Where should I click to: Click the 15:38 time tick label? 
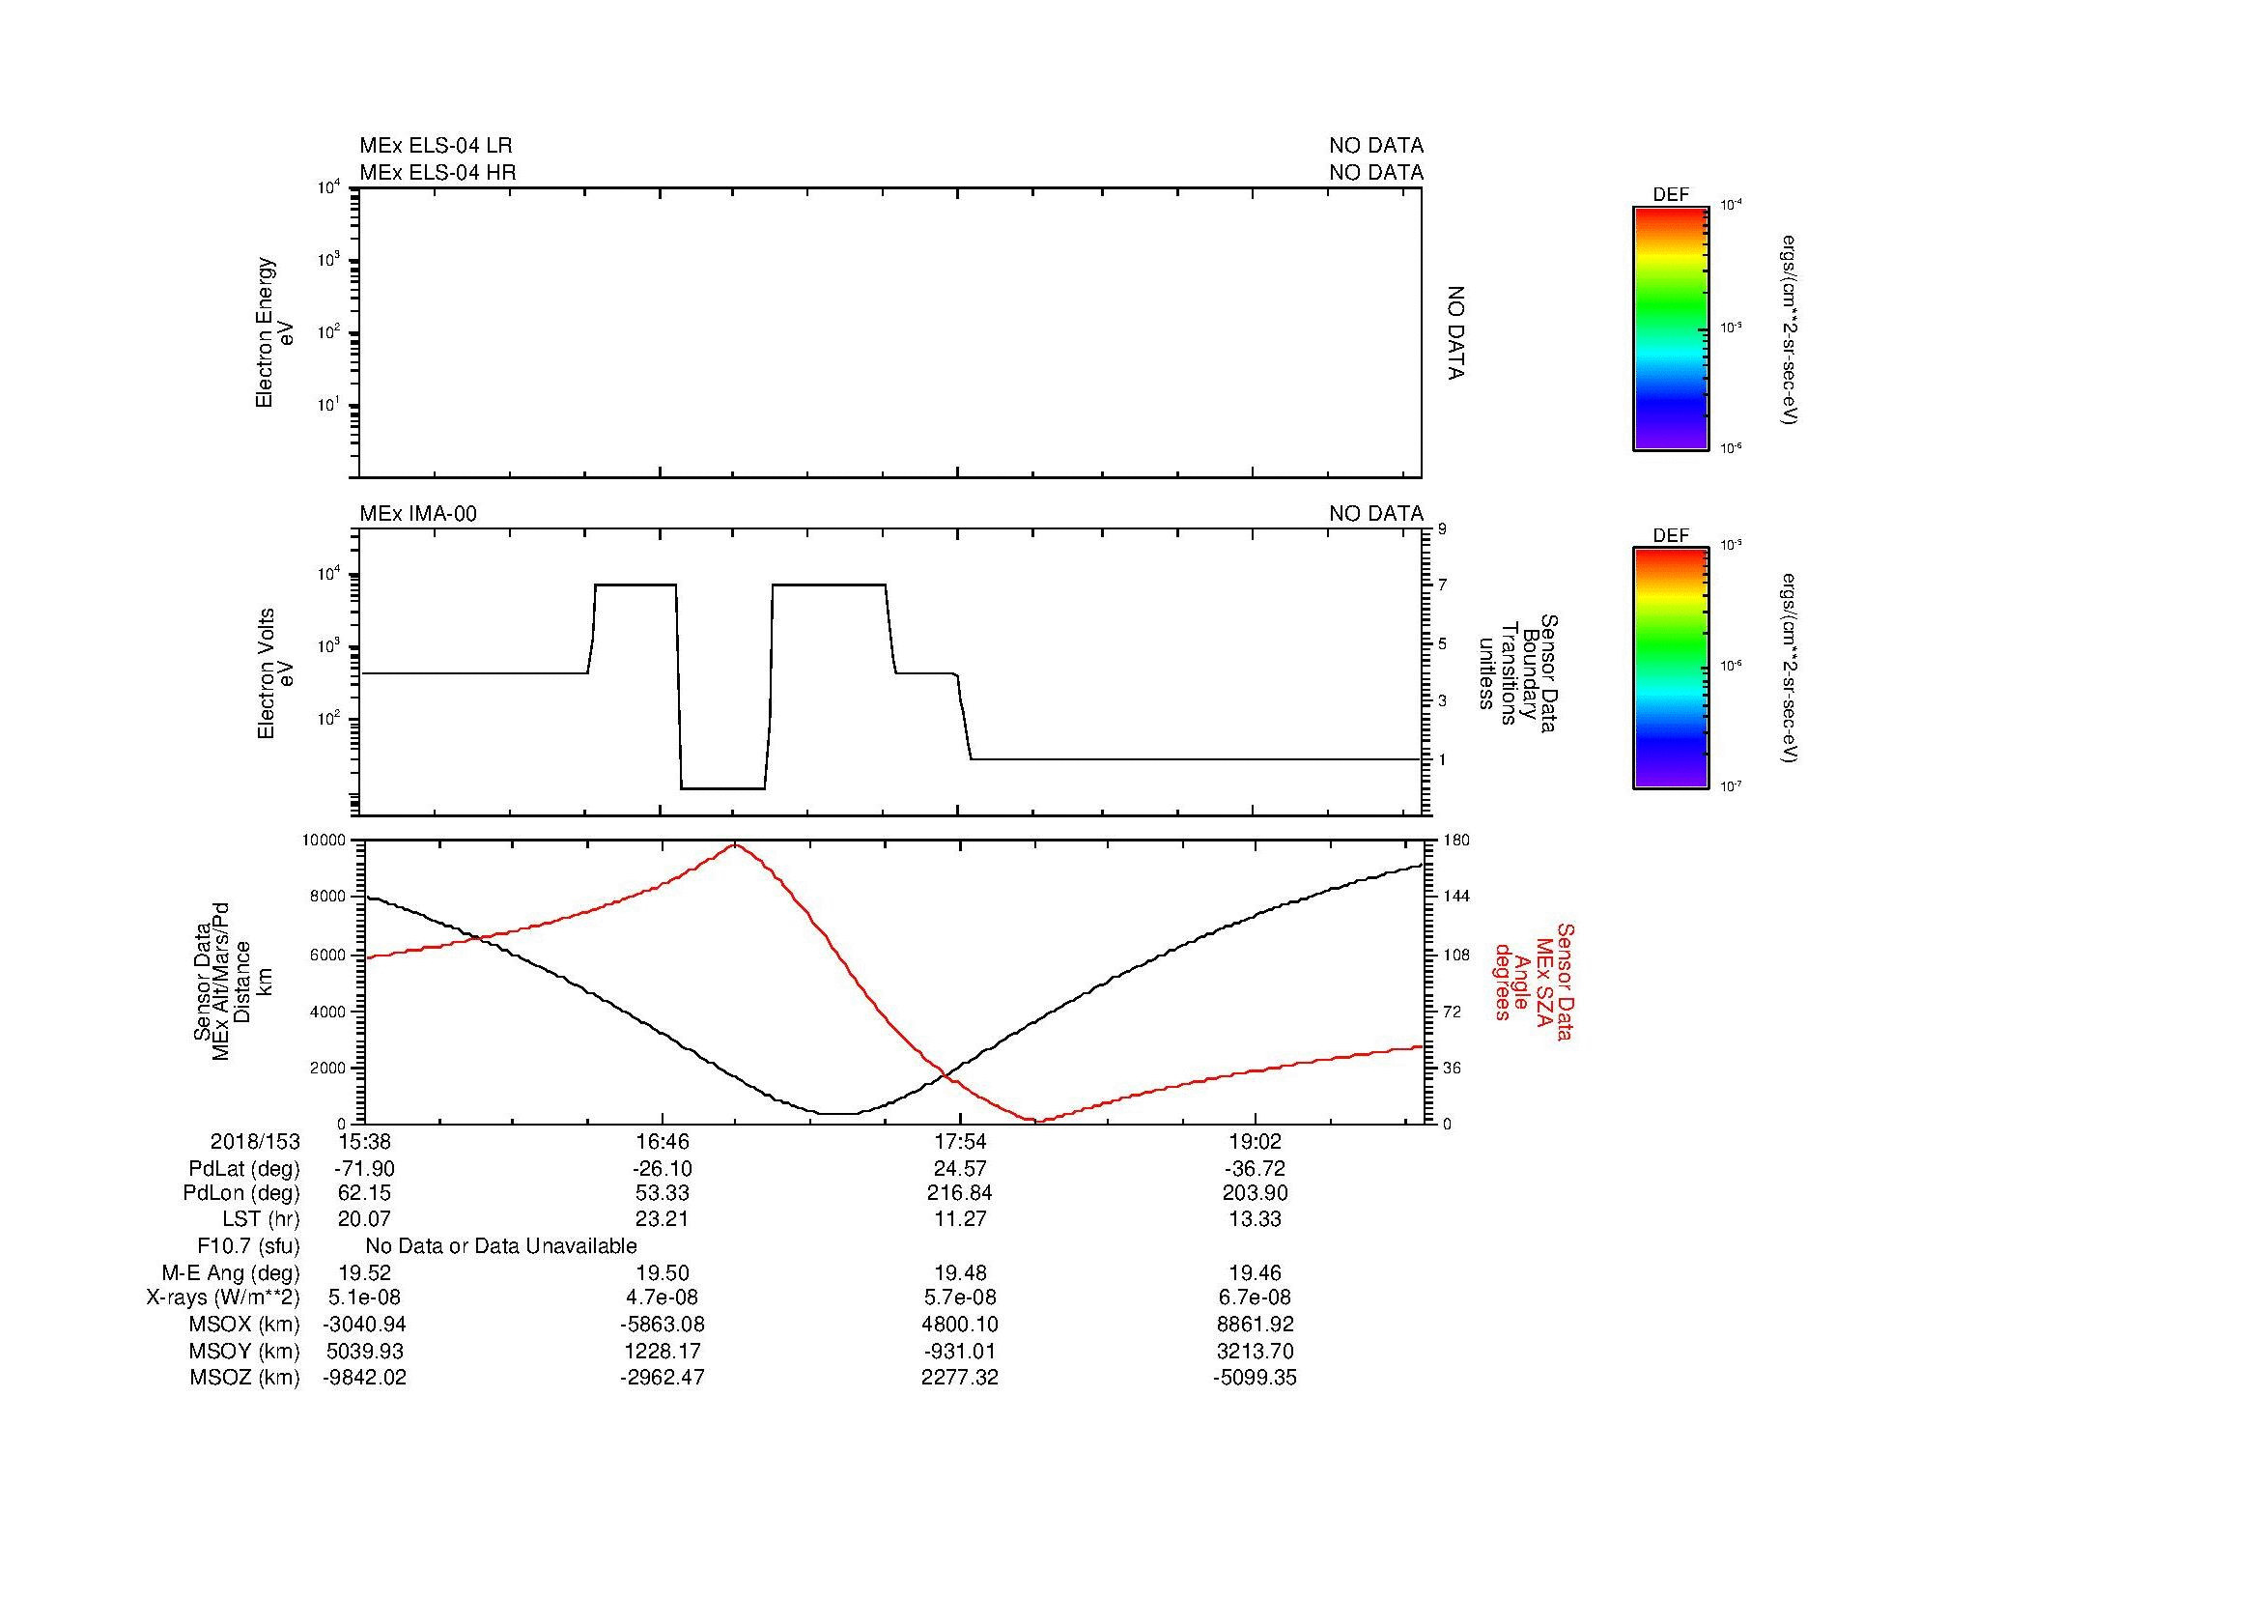(364, 1141)
